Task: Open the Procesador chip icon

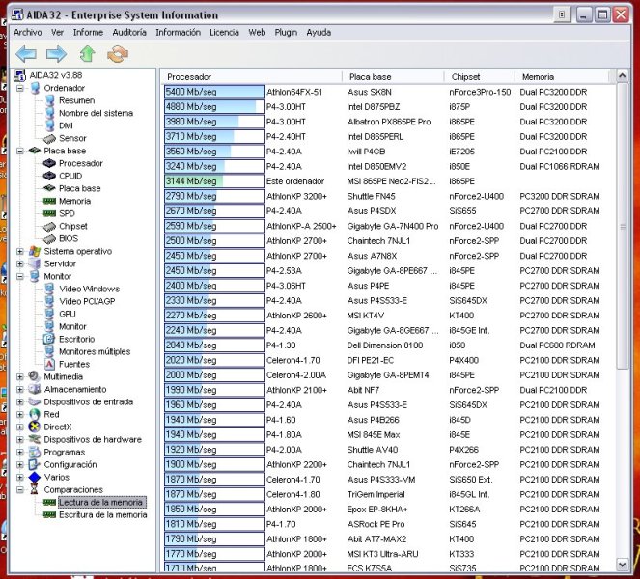Action: pyautogui.click(x=49, y=164)
